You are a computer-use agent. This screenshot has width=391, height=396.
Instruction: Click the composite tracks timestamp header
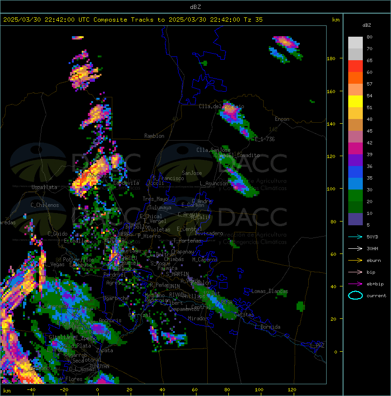(x=133, y=20)
